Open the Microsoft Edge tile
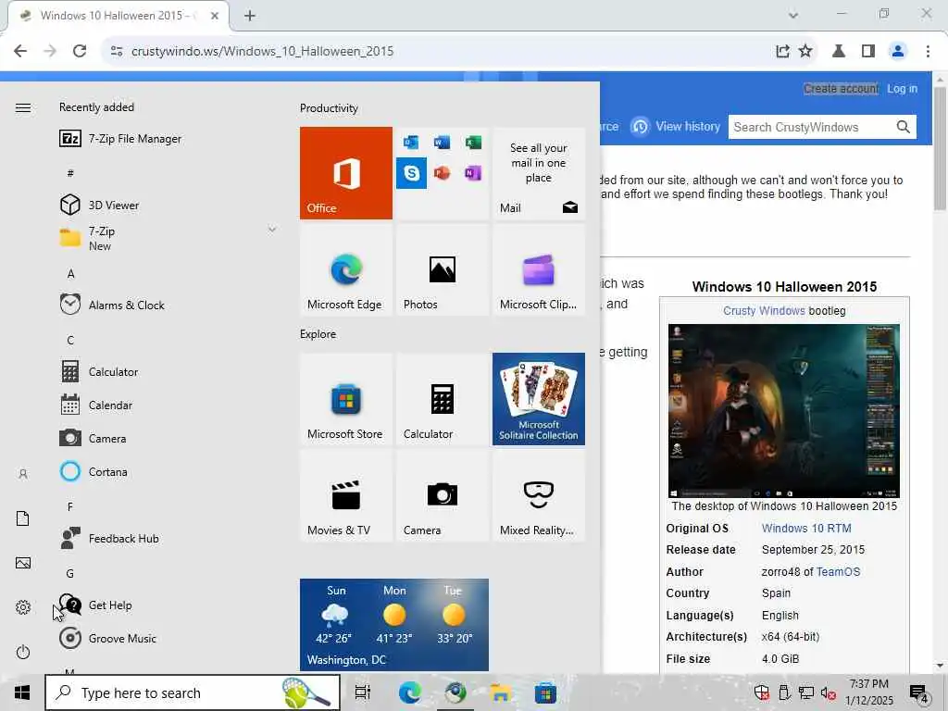The image size is (948, 711). [346, 269]
